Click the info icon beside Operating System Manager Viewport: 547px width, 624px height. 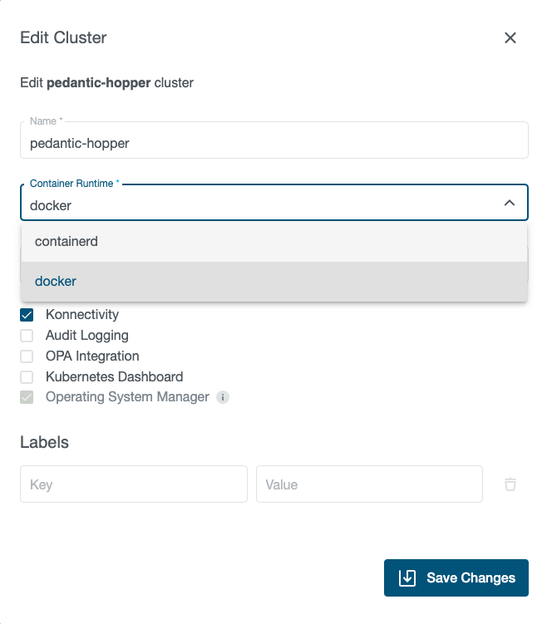tap(223, 397)
